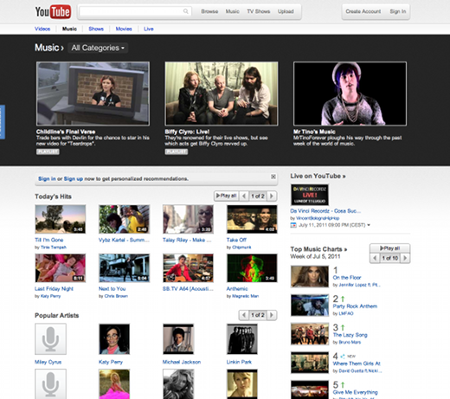
Task: Open Music in the top bar
Action: point(233,11)
